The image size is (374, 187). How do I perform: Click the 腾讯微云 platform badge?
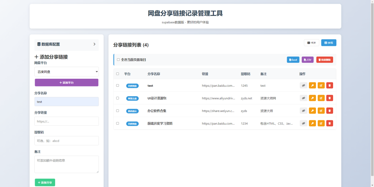132,111
